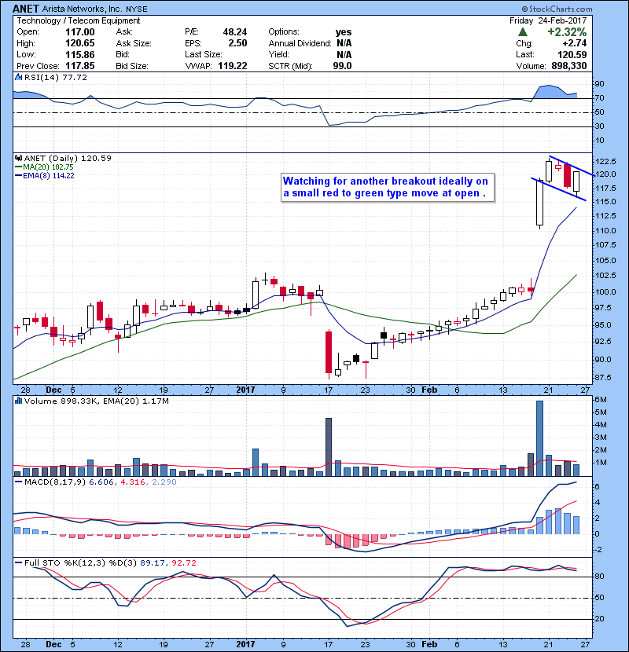Click the Annual Dividend N/A value
Image resolution: width=629 pixels, height=652 pixels.
click(x=344, y=43)
